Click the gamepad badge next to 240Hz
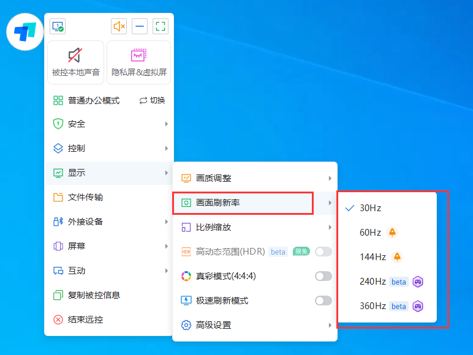The width and height of the screenshot is (473, 355). (x=418, y=282)
